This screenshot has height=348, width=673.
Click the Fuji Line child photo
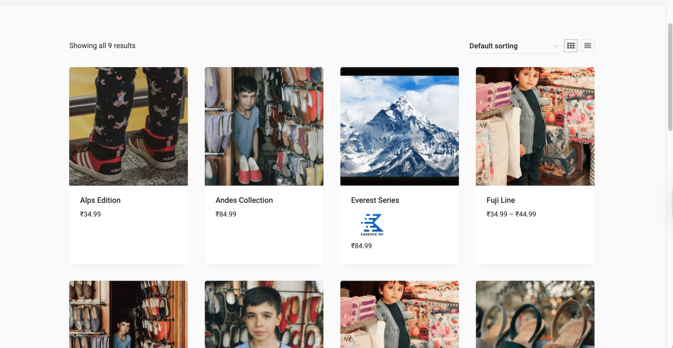click(x=535, y=126)
